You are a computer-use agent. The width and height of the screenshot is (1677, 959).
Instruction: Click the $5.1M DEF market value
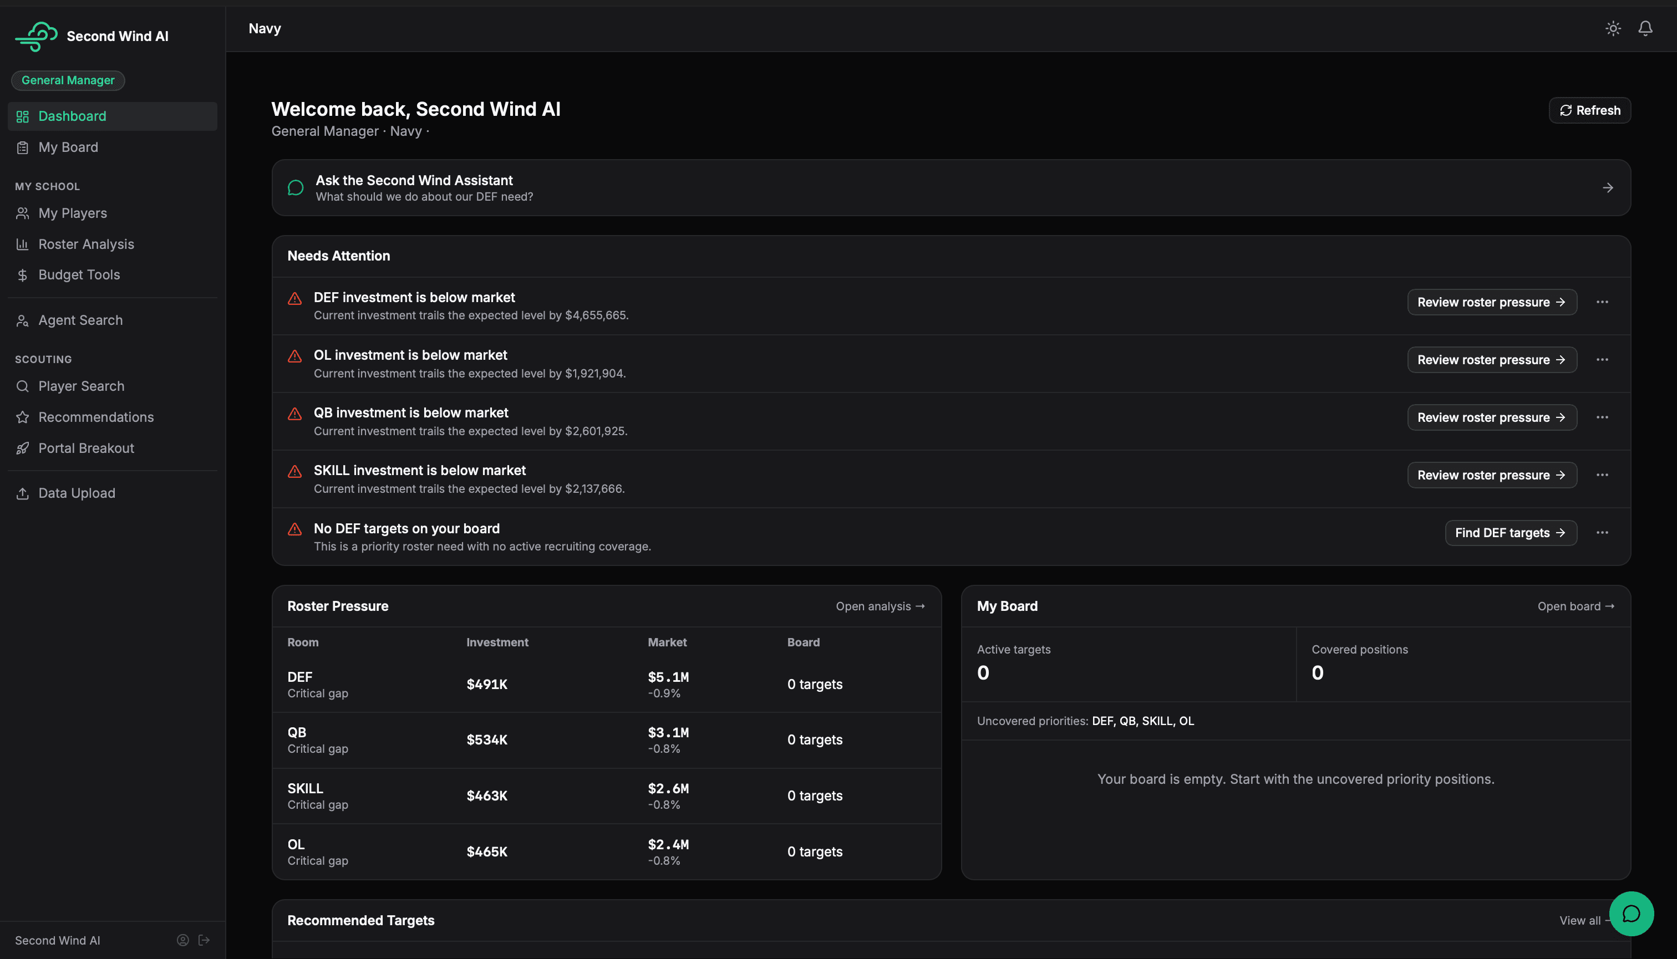coord(668,677)
